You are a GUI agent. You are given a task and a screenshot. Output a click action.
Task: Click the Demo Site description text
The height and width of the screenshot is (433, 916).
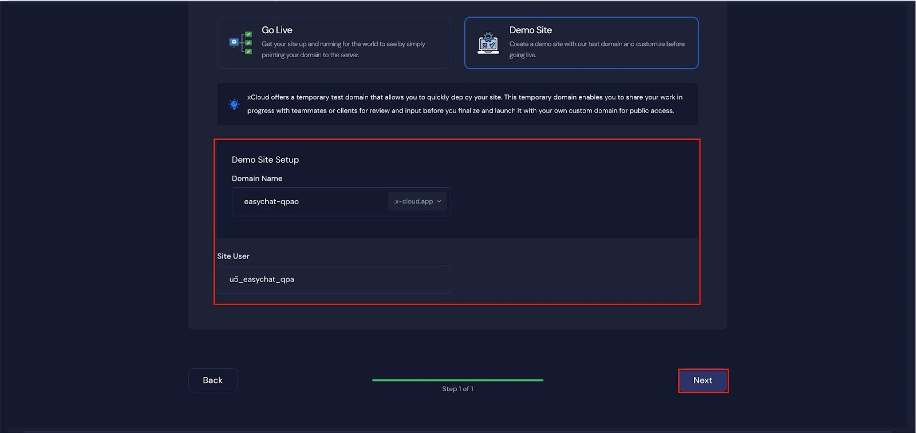pos(597,49)
